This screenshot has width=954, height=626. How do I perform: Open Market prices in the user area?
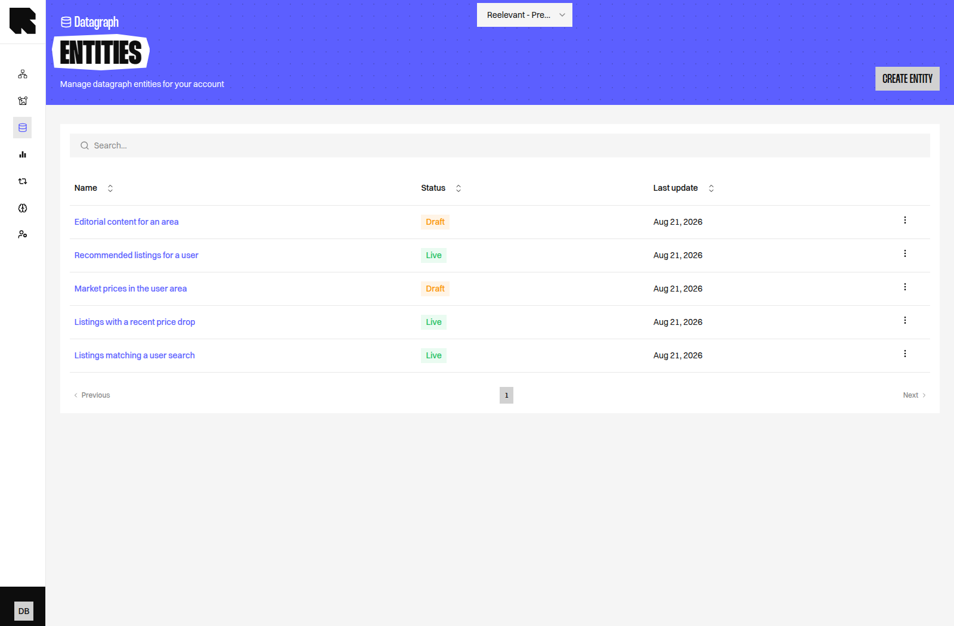[x=131, y=289]
